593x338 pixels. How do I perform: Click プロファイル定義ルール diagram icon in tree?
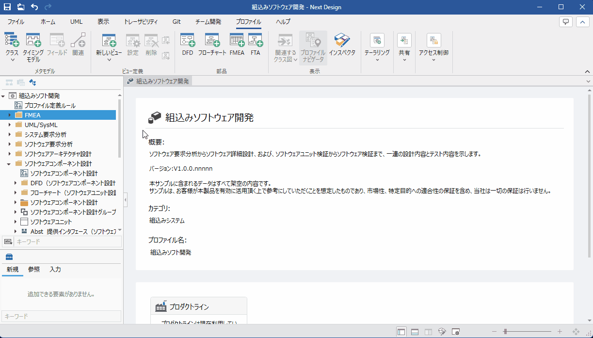(18, 105)
